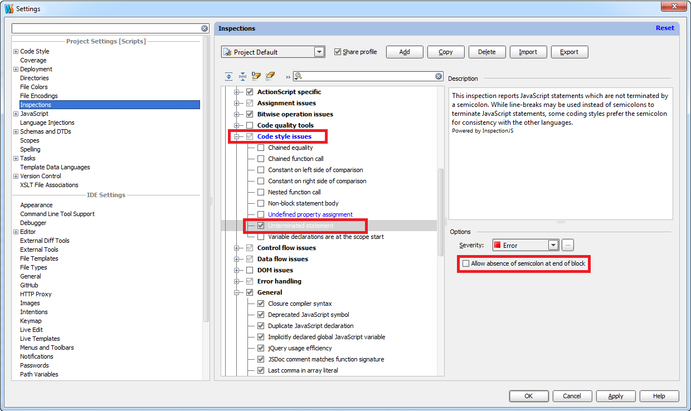
Task: Click the OK button
Action: pos(528,396)
